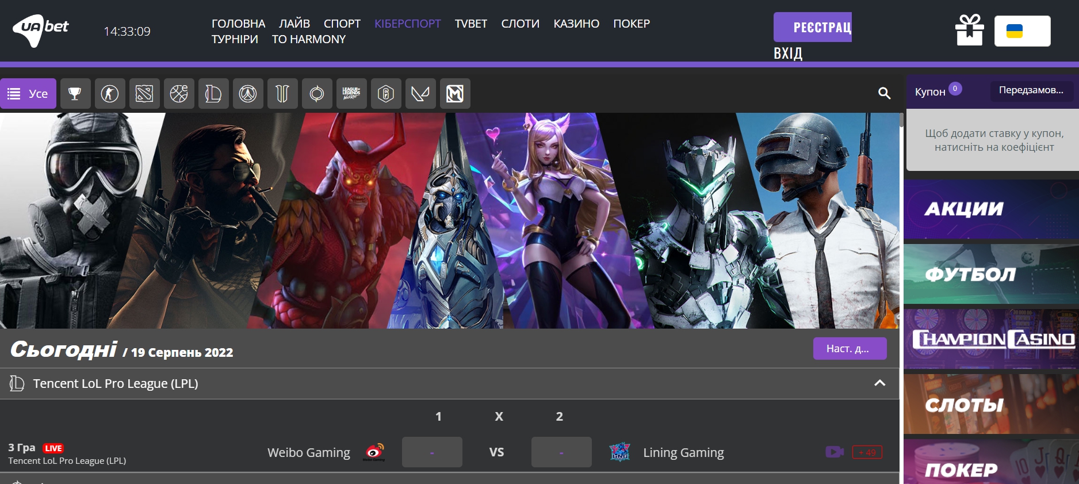1079x484 pixels.
Task: Filter by Rainbow Six Siege icon
Action: pos(386,93)
